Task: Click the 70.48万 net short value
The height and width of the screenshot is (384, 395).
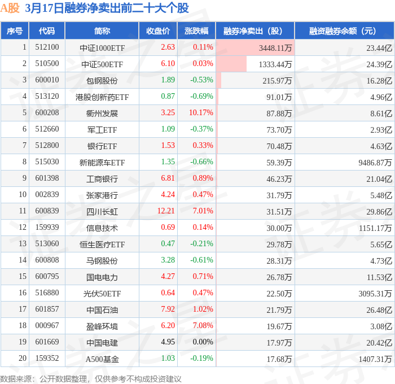Action: pos(279,146)
